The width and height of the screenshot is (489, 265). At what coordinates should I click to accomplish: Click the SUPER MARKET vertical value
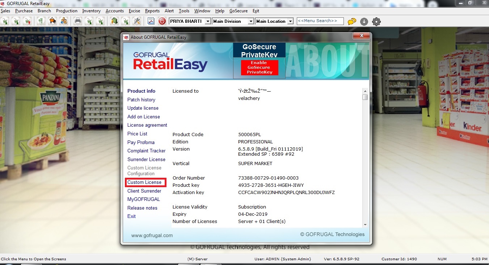coord(255,163)
